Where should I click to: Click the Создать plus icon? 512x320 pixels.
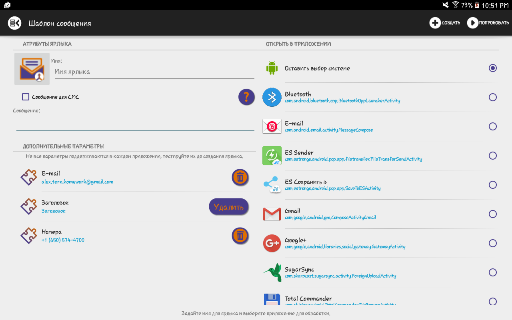435,23
